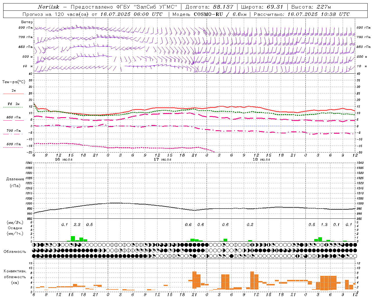The height and width of the screenshot is (297, 372).
Task: Click the computed time 16.07.2025 10:38 UTC
Action: 319,14
